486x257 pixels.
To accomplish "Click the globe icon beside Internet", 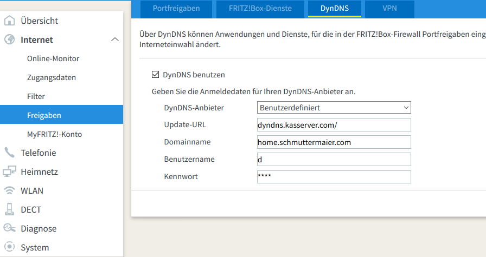I will [x=9, y=39].
